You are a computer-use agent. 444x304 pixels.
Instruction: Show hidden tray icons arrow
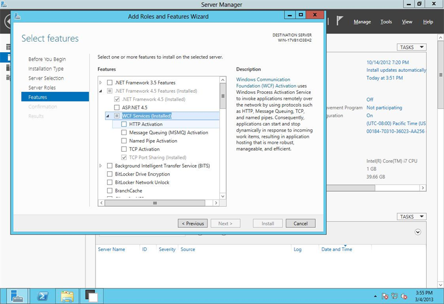[x=376, y=296]
